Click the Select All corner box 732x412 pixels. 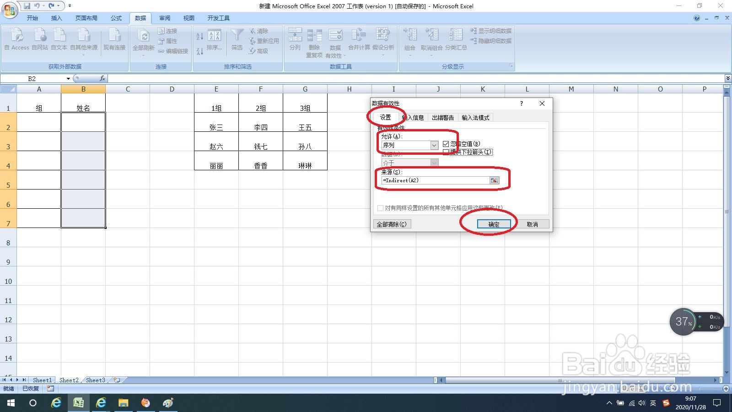tap(8, 89)
